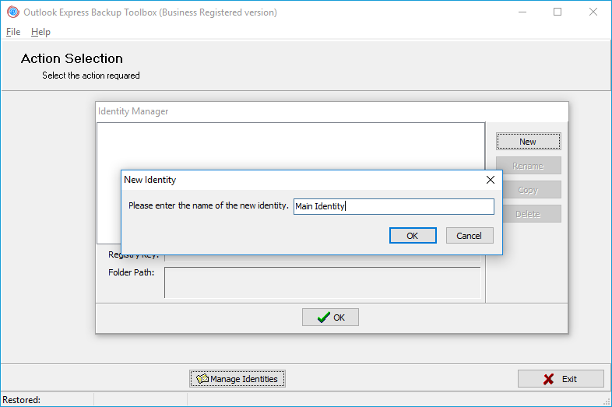The image size is (612, 407).
Task: Click the Rename identity button
Action: (x=528, y=166)
